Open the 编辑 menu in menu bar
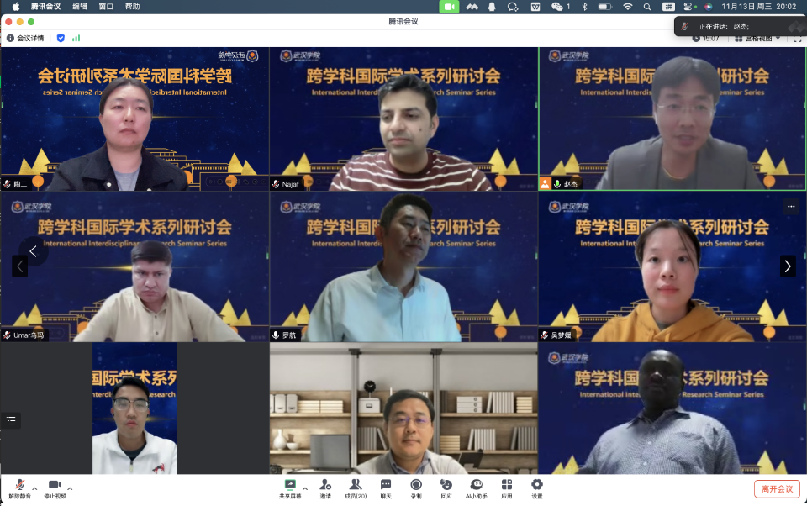 (80, 6)
